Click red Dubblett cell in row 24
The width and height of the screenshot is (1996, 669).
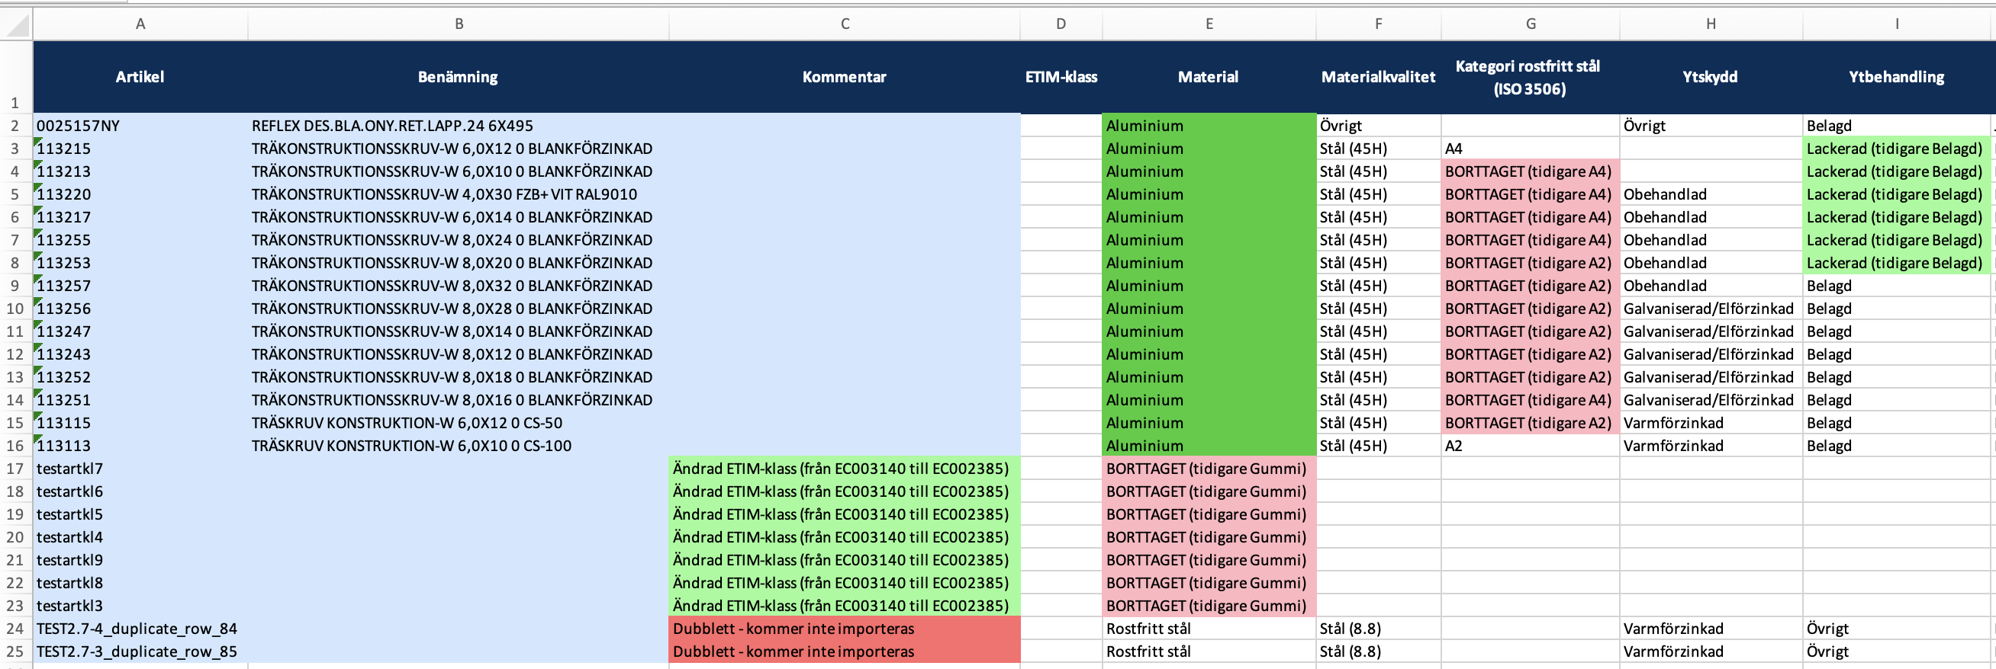(x=845, y=629)
